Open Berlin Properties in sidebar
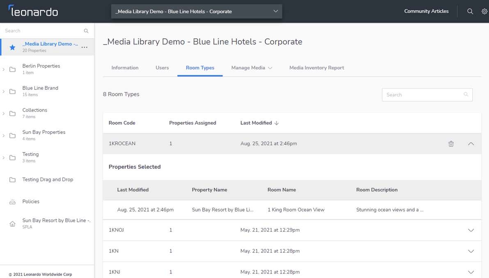 [41, 66]
